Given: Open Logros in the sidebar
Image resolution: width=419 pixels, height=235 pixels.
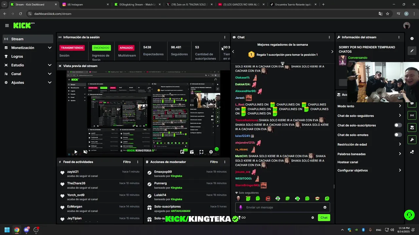Looking at the screenshot, I should coord(28,56).
